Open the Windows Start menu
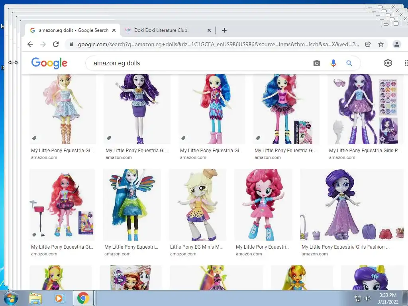Screen dimensions: 408x306 click(10, 298)
